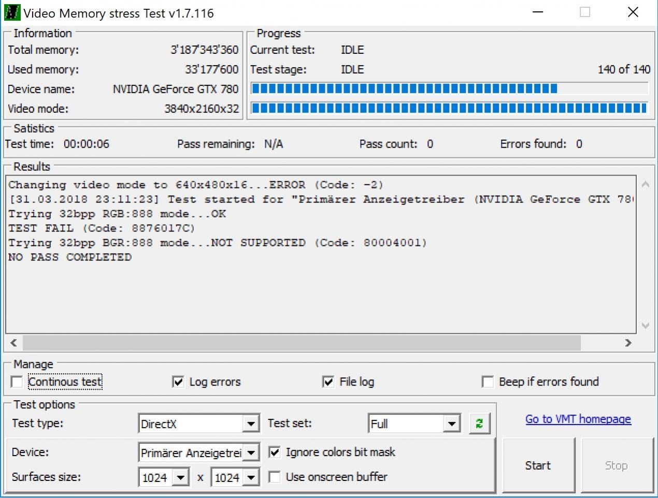Image resolution: width=658 pixels, height=498 pixels.
Task: Click the results vertical scroll up arrow
Action: click(646, 184)
